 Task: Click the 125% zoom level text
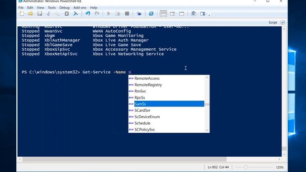tap(279, 167)
